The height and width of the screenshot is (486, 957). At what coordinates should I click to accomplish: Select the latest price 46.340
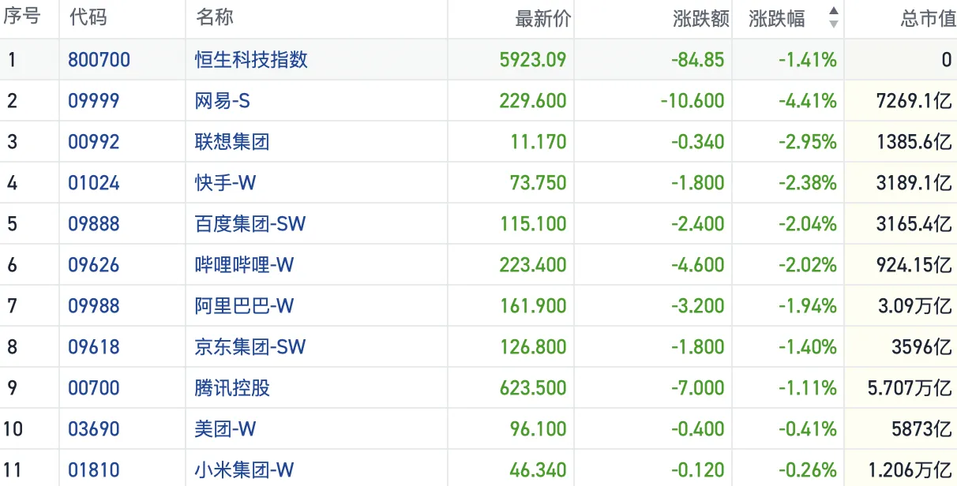(x=539, y=470)
